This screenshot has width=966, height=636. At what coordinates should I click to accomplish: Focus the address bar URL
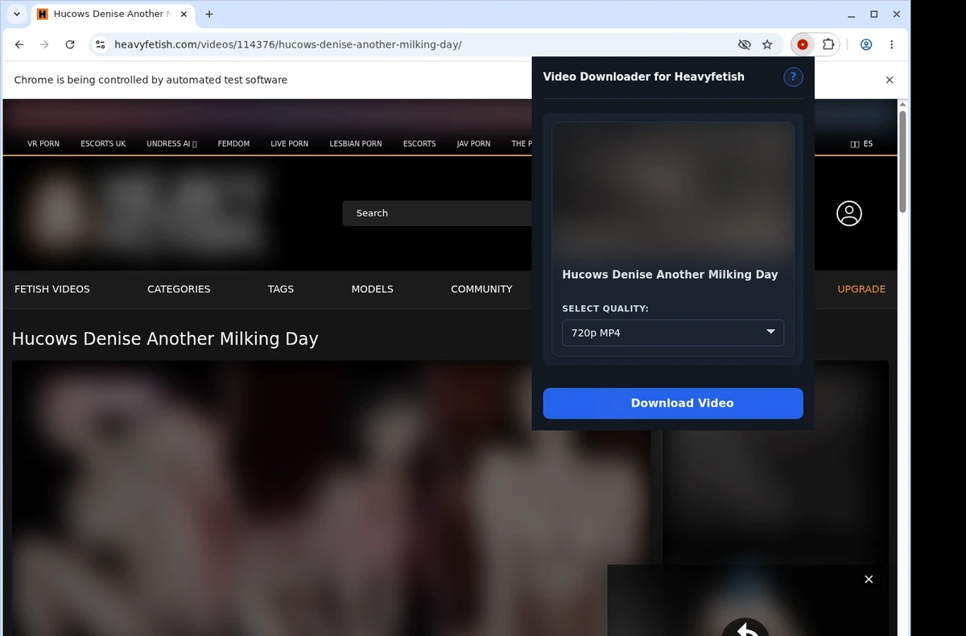point(288,45)
